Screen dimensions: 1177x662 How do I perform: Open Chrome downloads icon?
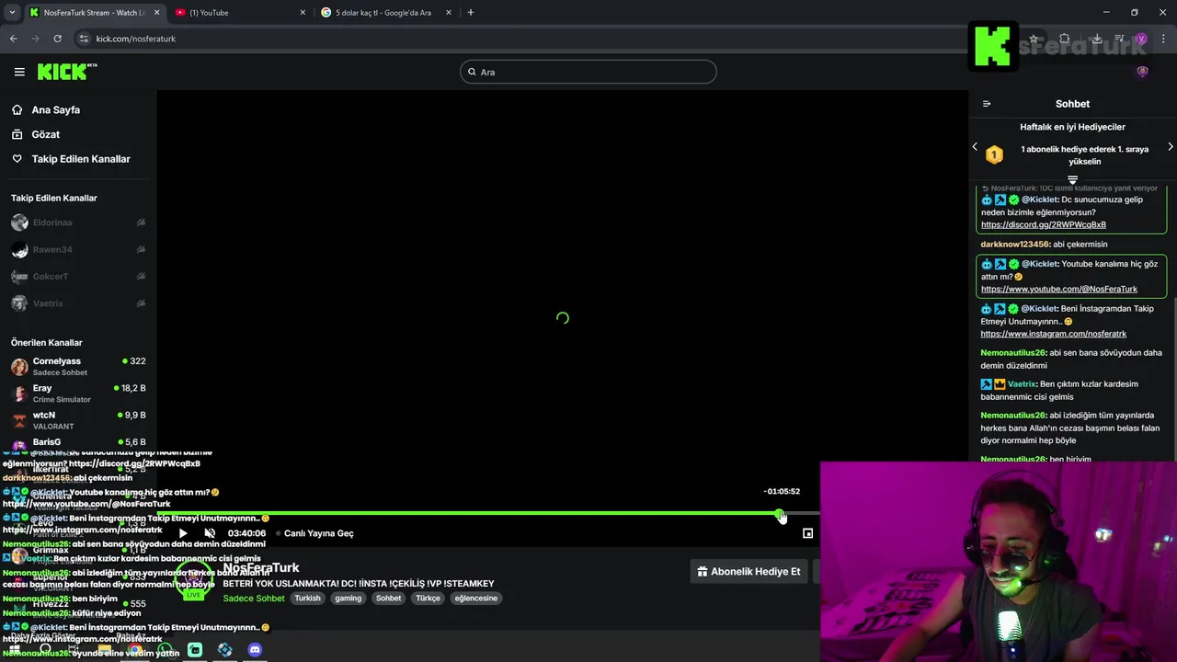click(x=1097, y=39)
